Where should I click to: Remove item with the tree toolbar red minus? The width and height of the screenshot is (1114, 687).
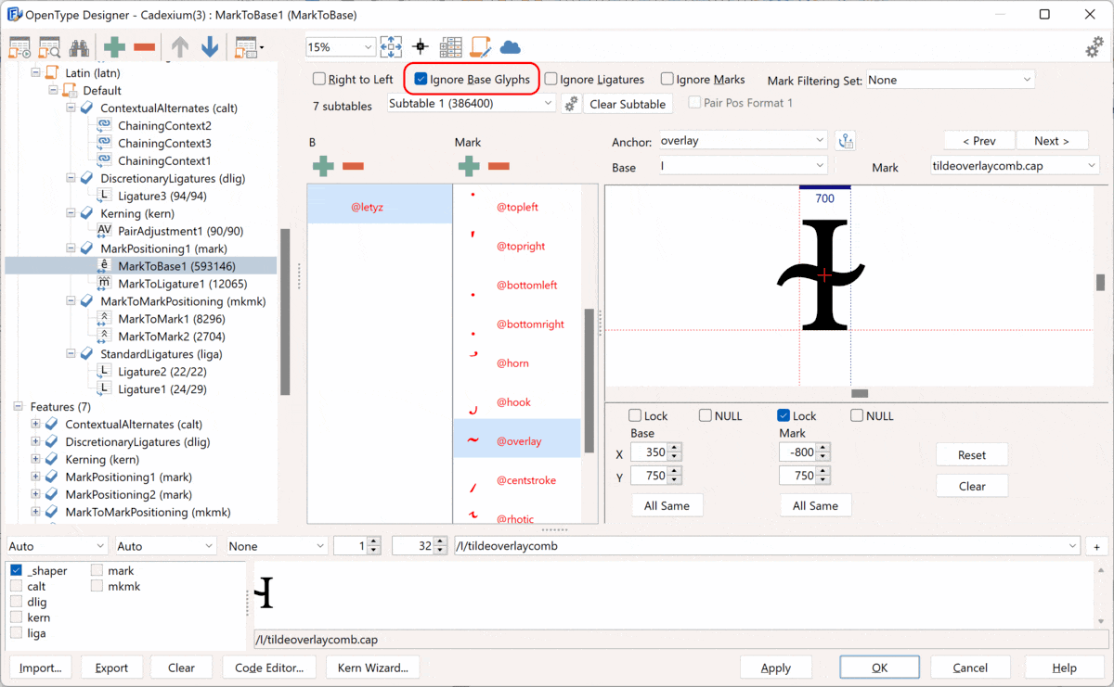coord(144,47)
